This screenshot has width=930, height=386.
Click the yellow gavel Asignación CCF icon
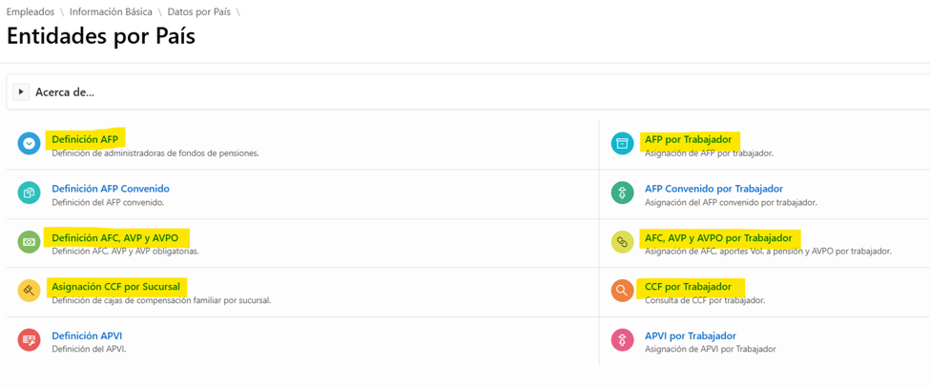click(29, 291)
